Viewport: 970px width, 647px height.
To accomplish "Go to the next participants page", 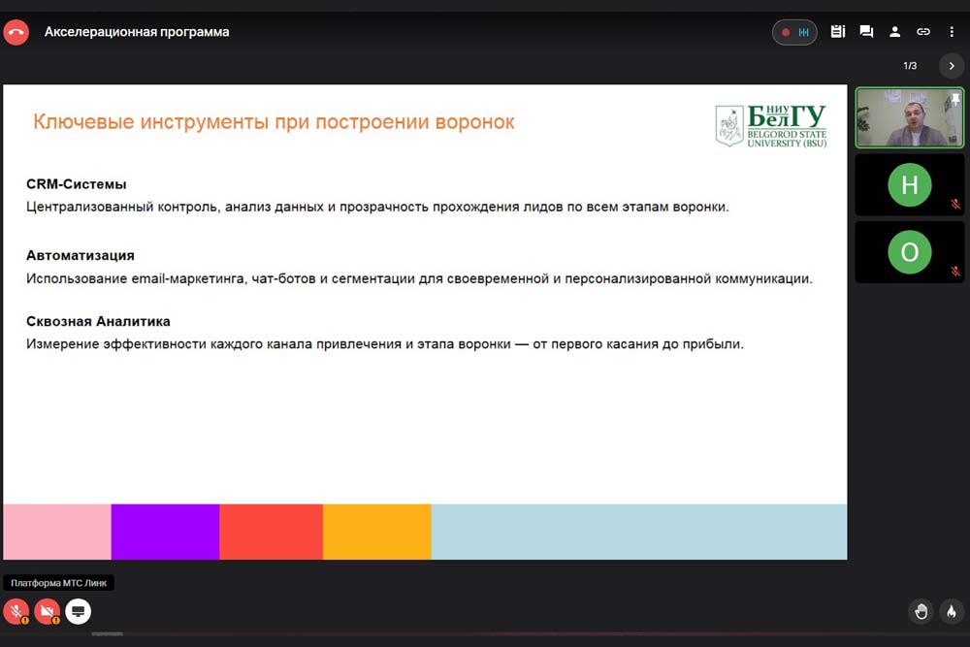I will (x=952, y=66).
